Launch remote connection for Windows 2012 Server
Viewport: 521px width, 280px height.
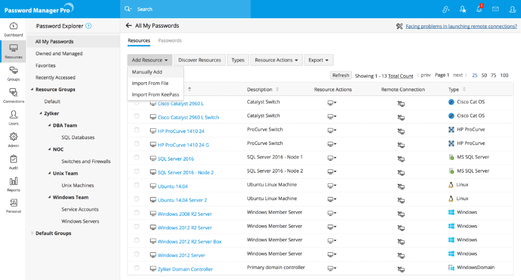401,255
